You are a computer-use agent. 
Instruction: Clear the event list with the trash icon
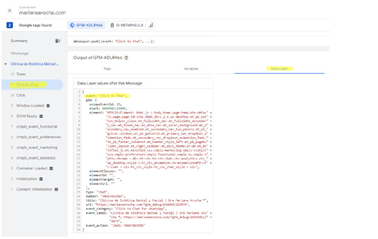point(58,41)
